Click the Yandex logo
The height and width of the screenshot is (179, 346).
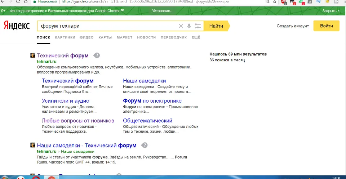17,26
